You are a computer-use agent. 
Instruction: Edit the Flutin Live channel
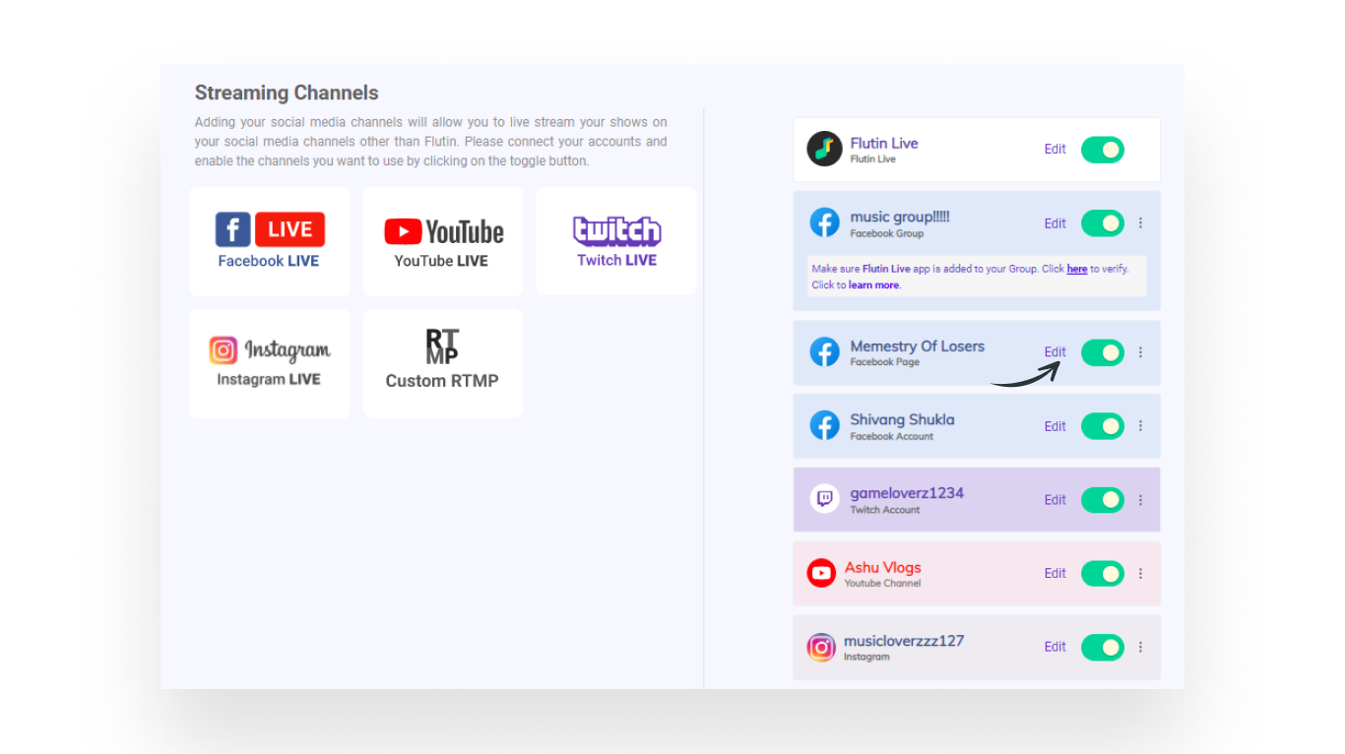[1056, 150]
